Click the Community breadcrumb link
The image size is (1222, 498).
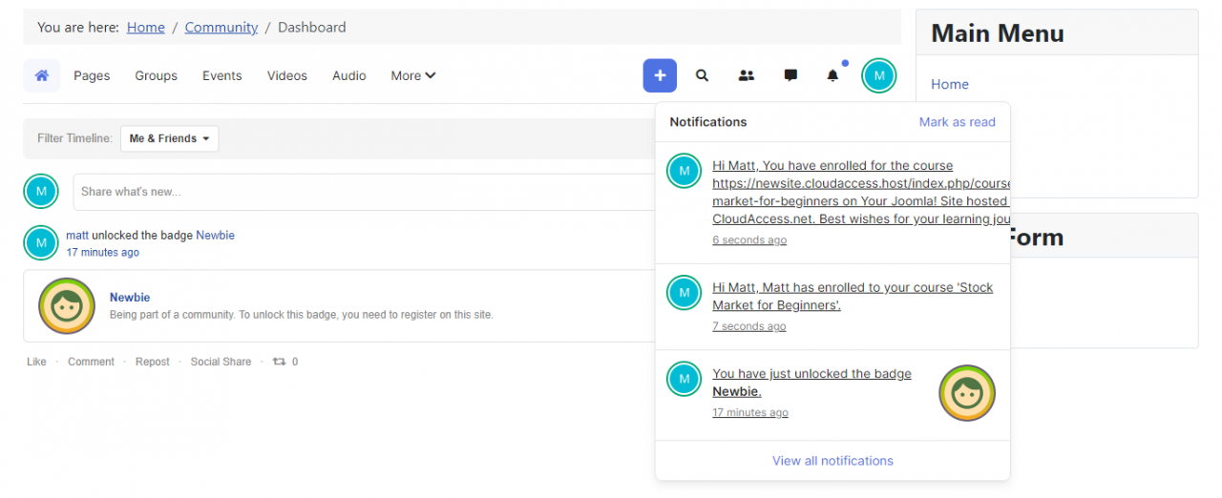[x=221, y=27]
